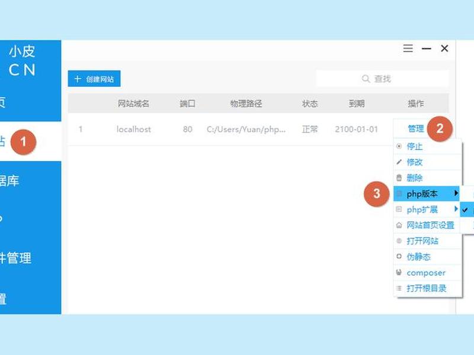Expand the php扩展 submenu arrow
474x355 pixels.
(x=456, y=209)
